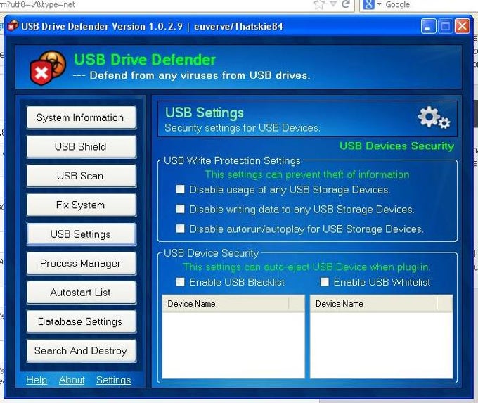478x403 pixels.
Task: Click the Help link
Action: point(37,380)
